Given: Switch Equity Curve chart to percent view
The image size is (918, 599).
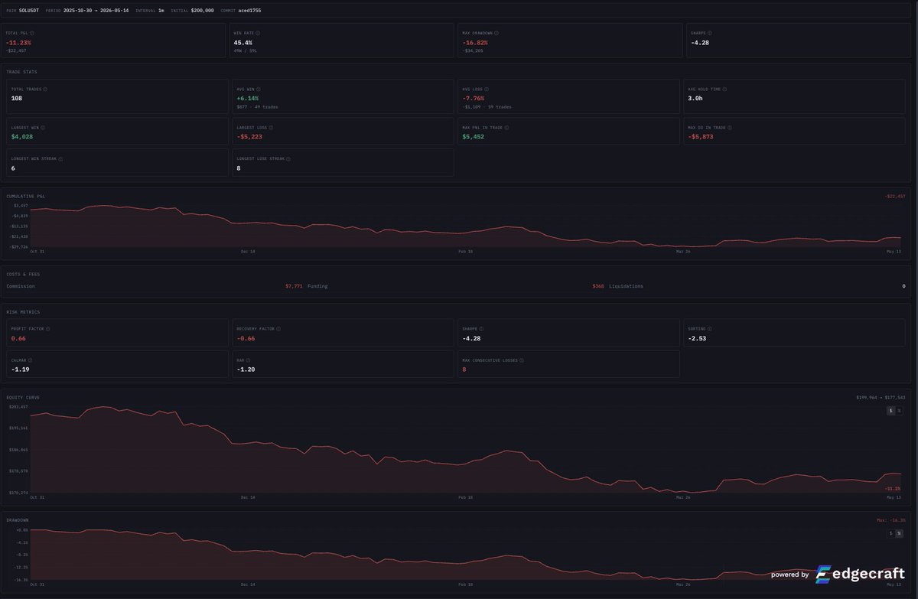Looking at the screenshot, I should point(899,411).
